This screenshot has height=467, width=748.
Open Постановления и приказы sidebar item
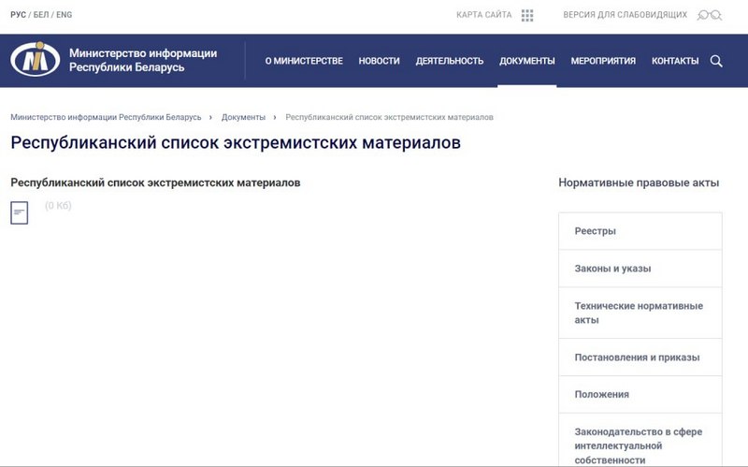tap(637, 358)
